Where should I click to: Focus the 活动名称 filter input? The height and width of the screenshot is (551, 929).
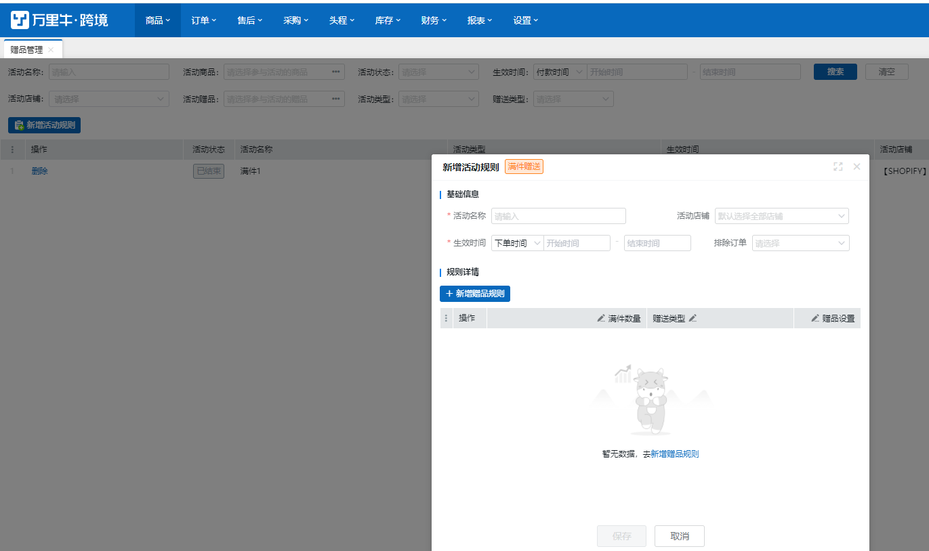click(x=109, y=72)
